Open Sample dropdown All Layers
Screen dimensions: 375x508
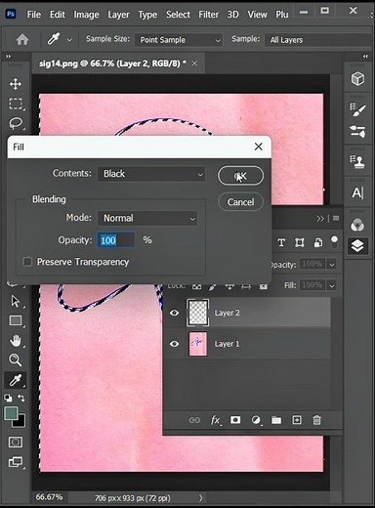click(319, 40)
